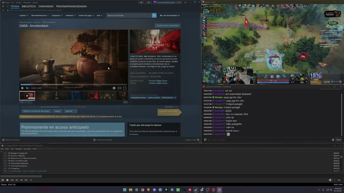
Task: Open Steam from the taskbar
Action: 196,190
